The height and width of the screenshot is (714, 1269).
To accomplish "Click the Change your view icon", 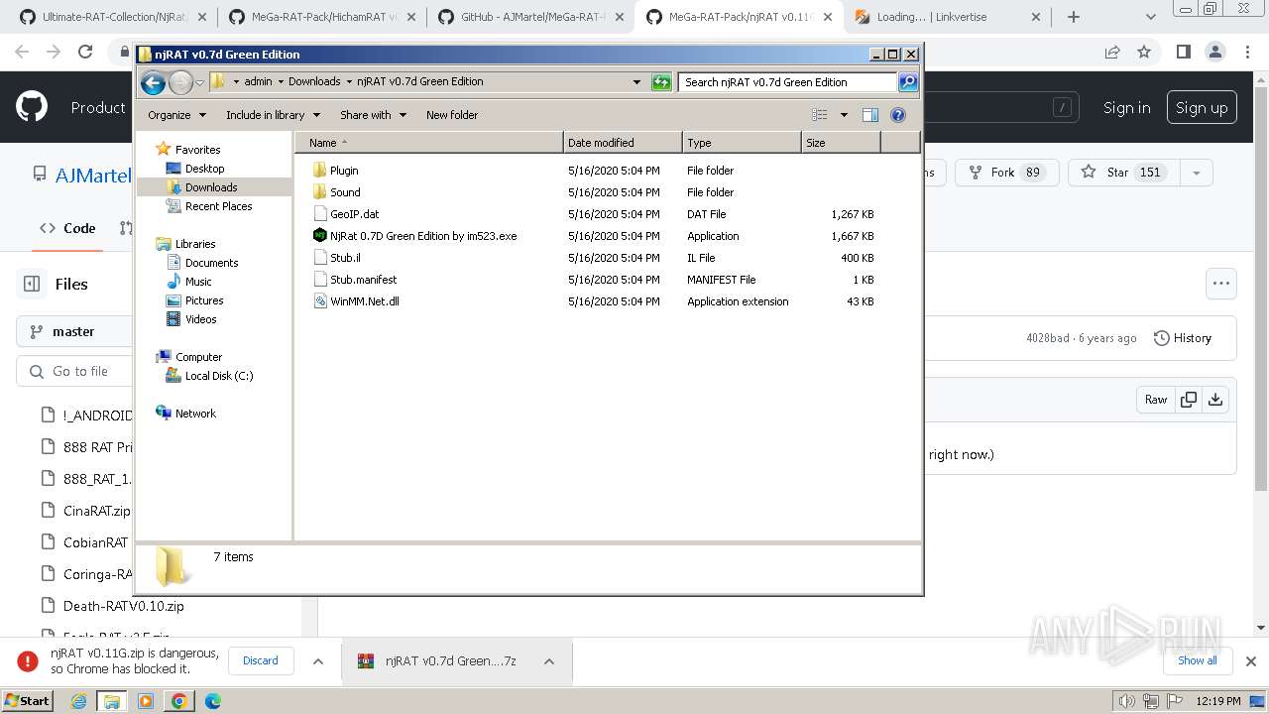I will [820, 115].
